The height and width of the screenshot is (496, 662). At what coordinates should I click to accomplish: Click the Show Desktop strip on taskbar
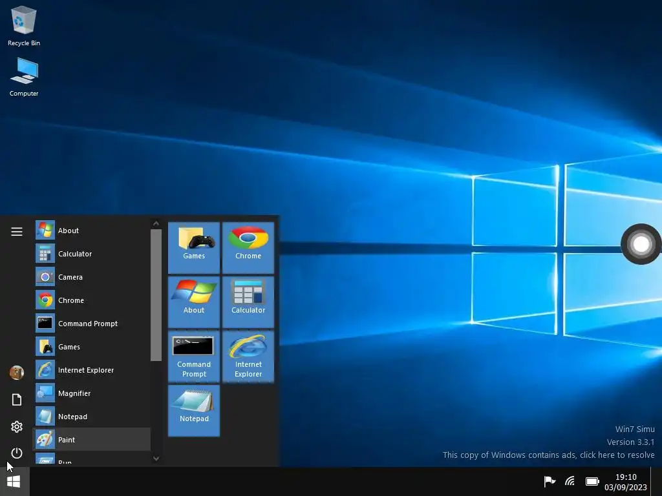(x=656, y=481)
